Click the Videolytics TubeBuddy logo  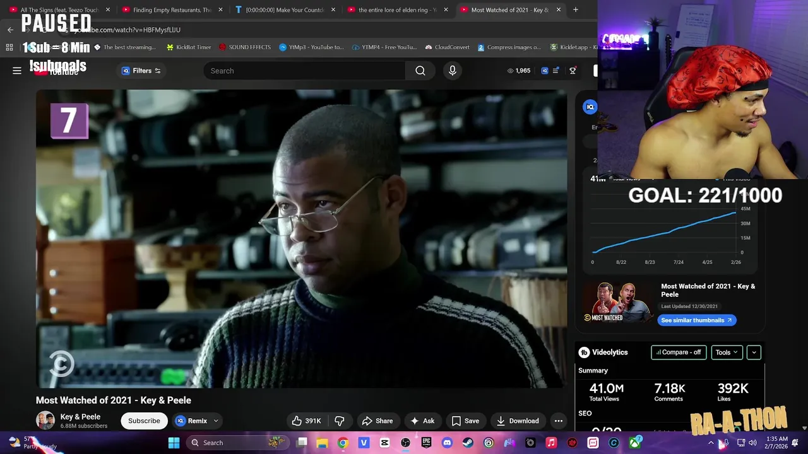(585, 352)
